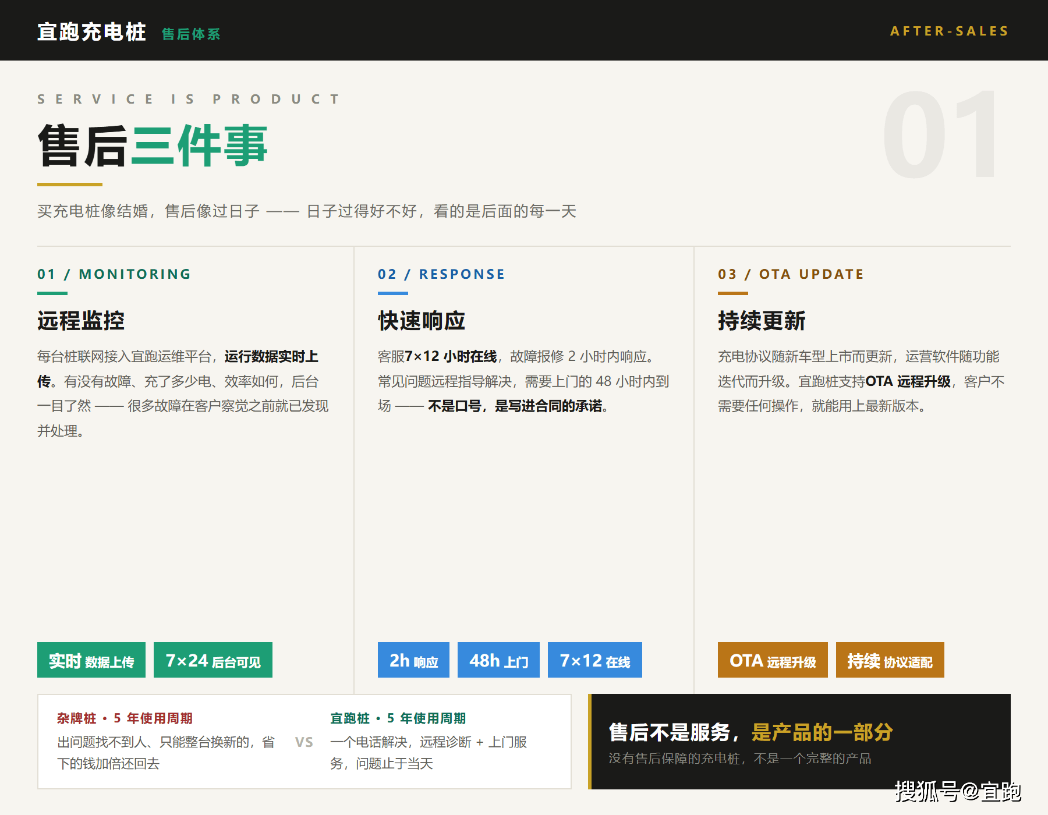The width and height of the screenshot is (1048, 815).
Task: Click the 宜跑桩 · 5 年使用周期 label
Action: pyautogui.click(x=398, y=718)
